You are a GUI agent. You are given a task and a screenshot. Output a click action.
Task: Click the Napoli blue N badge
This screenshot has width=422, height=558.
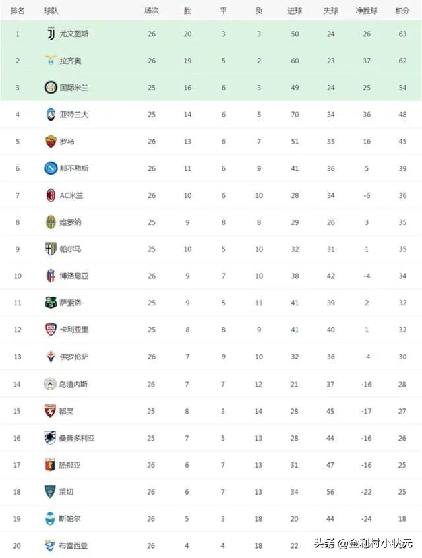tap(51, 168)
